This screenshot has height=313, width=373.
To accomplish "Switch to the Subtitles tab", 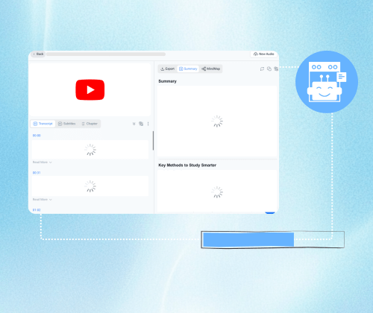I will point(66,124).
